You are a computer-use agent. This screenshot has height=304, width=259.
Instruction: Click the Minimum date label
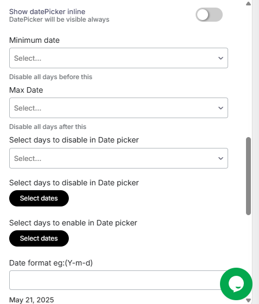pyautogui.click(x=35, y=40)
